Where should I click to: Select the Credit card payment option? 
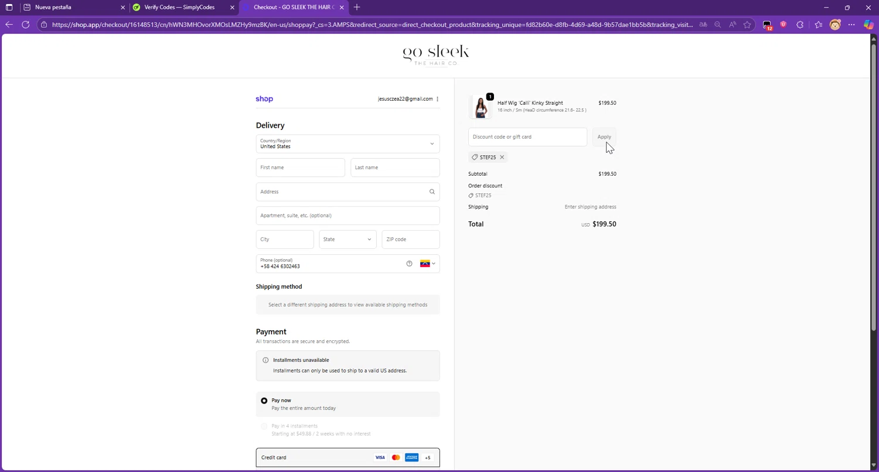click(347, 457)
